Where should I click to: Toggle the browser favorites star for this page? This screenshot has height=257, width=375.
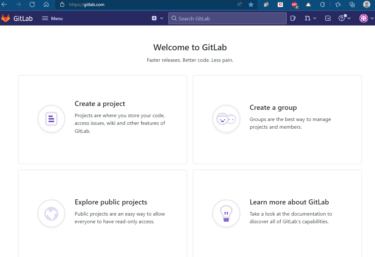pos(251,5)
